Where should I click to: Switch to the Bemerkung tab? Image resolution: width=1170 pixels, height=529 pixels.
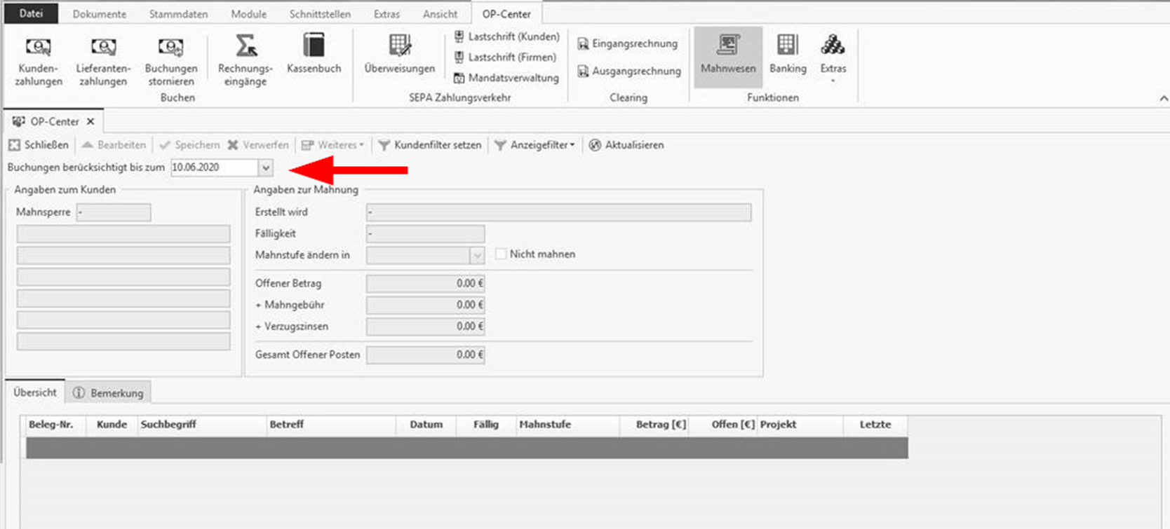coord(109,393)
